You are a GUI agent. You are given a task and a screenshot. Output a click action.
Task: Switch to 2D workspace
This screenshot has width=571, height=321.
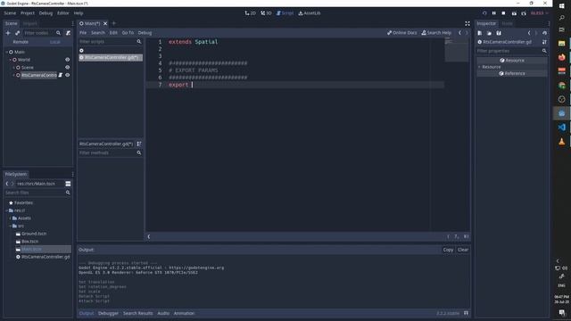coord(251,13)
